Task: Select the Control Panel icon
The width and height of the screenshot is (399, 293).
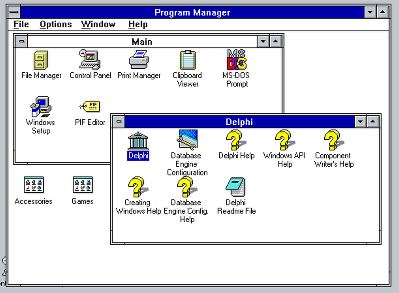Action: coord(90,60)
